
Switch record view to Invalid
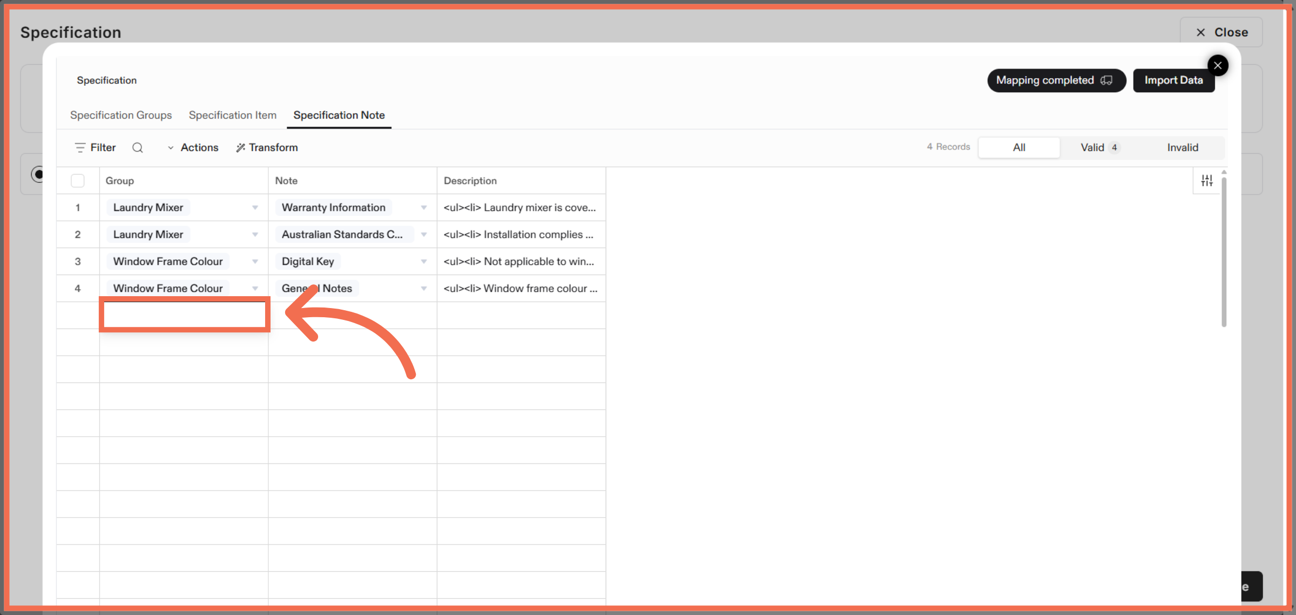(x=1183, y=147)
